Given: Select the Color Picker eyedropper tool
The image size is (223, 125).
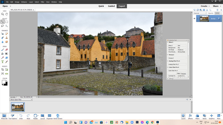Looking at the screenshot, I should [2, 58].
